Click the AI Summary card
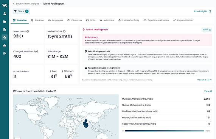This screenshot has height=139, width=216. tap(147, 40)
